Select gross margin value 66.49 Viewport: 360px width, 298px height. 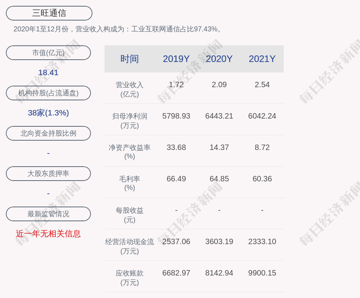[176, 179]
